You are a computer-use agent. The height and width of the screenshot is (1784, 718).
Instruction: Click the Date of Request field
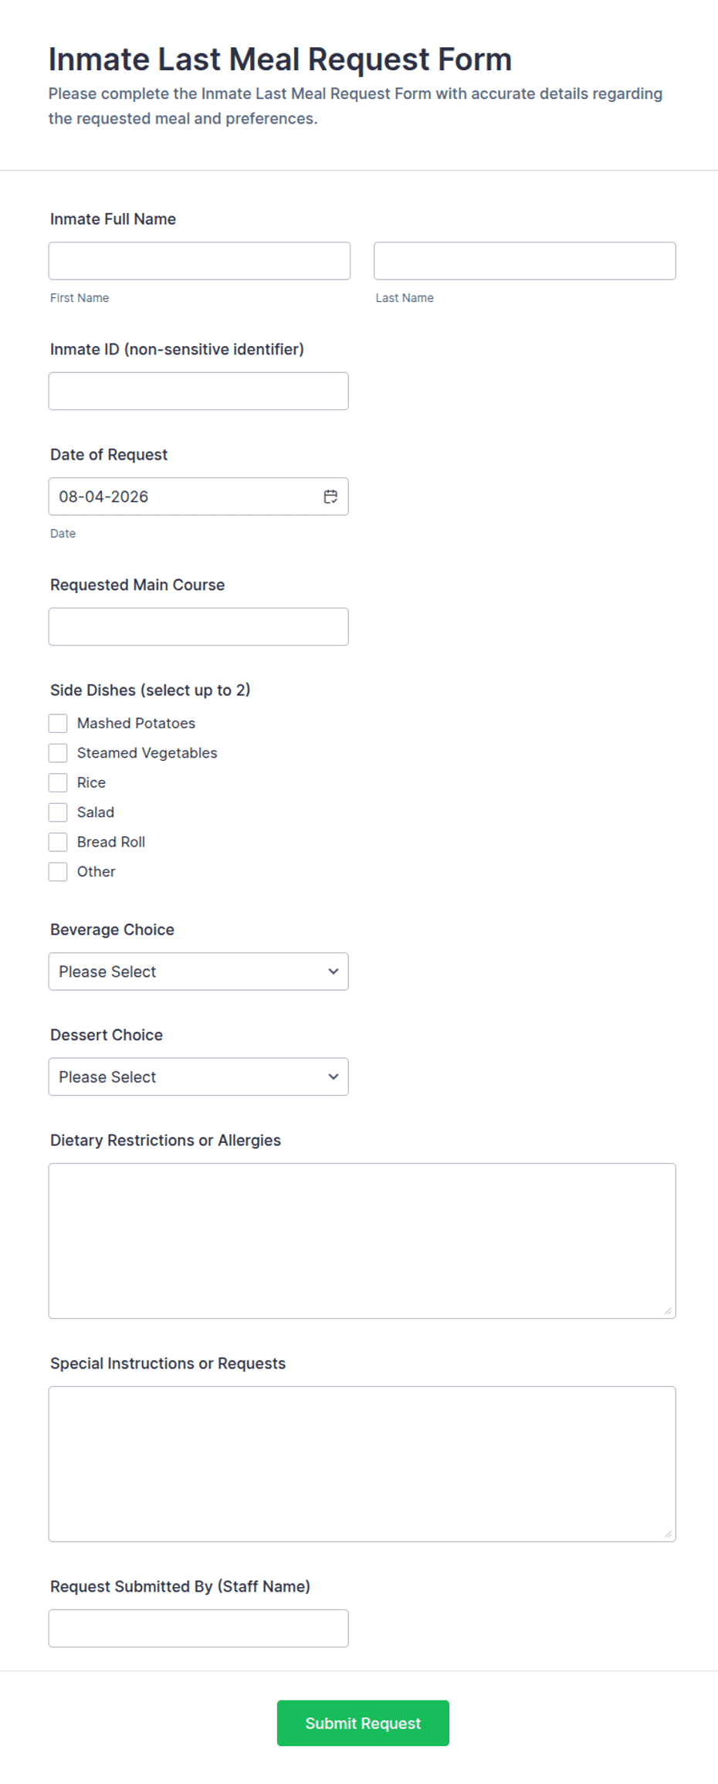coord(198,497)
